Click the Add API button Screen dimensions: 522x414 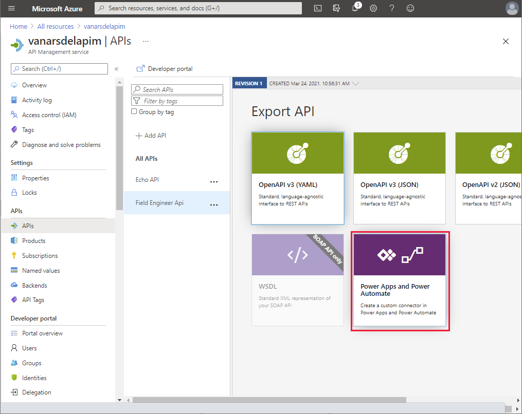(x=151, y=136)
